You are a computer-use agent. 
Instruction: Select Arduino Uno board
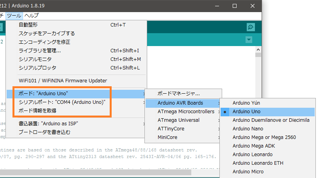[x=268, y=112]
